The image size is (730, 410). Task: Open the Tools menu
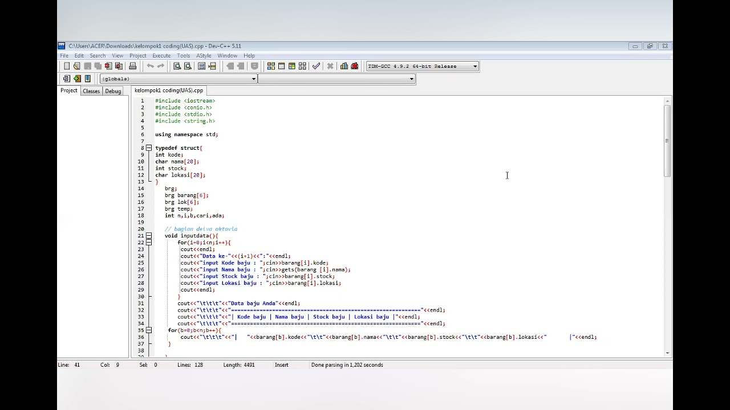184,56
